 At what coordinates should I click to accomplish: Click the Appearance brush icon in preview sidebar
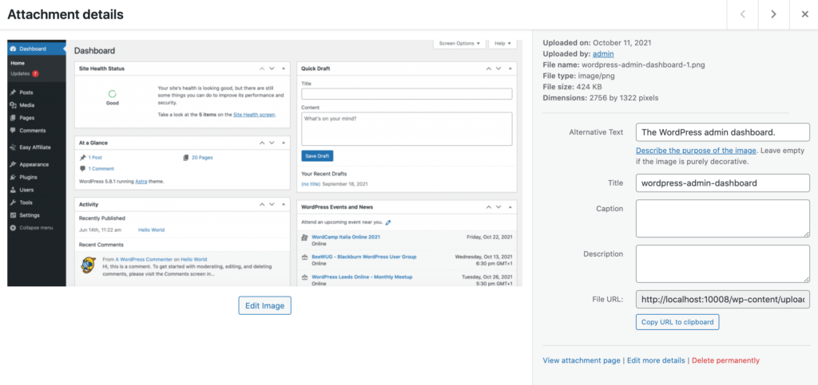pos(13,164)
